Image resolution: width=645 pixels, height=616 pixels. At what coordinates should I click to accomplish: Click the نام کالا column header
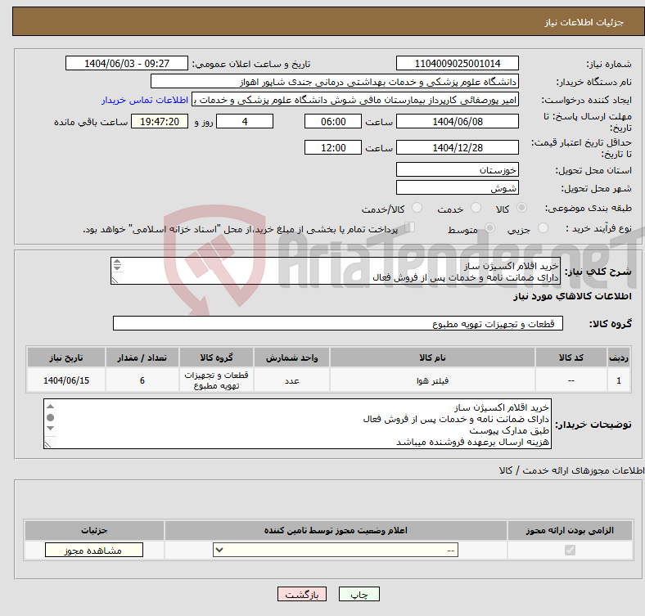[x=431, y=357]
